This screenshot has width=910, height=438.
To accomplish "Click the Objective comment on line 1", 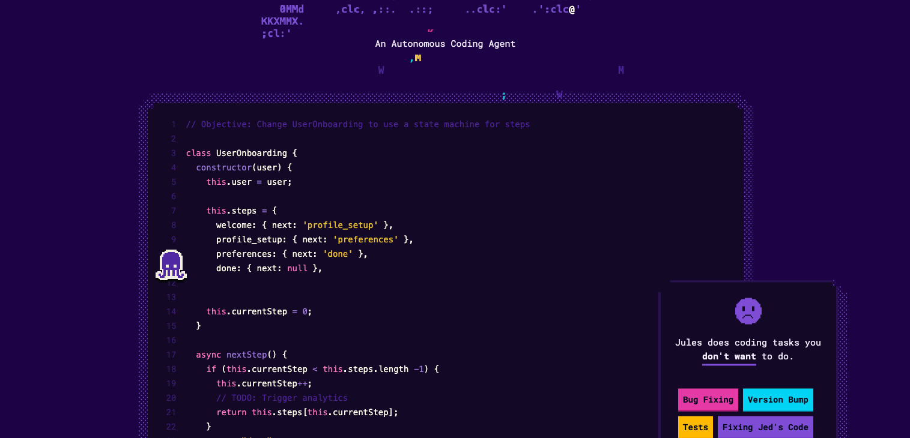I will click(358, 125).
